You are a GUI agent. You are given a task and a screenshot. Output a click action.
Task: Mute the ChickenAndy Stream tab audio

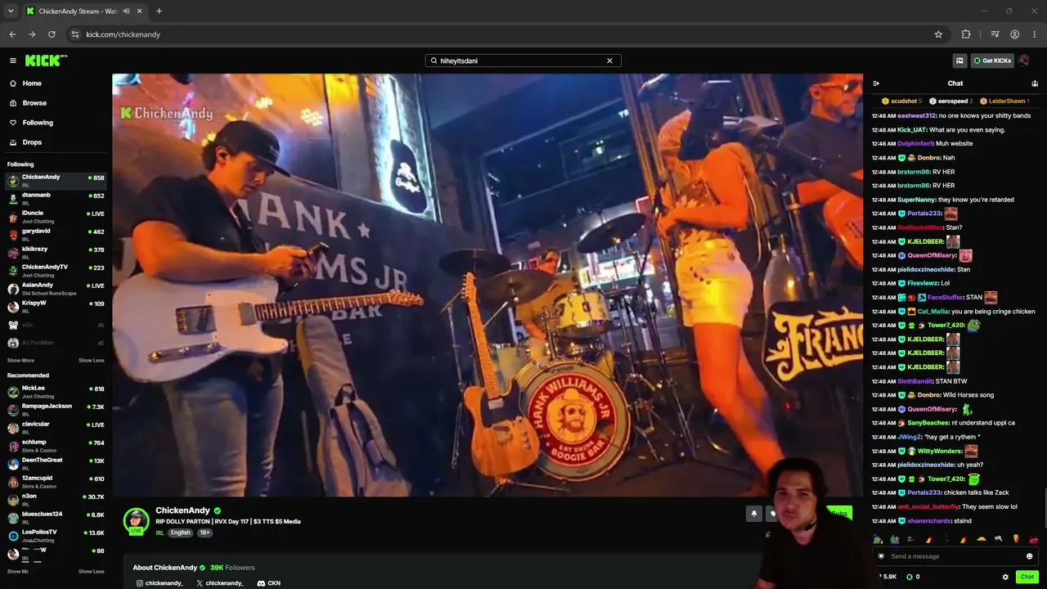126,11
